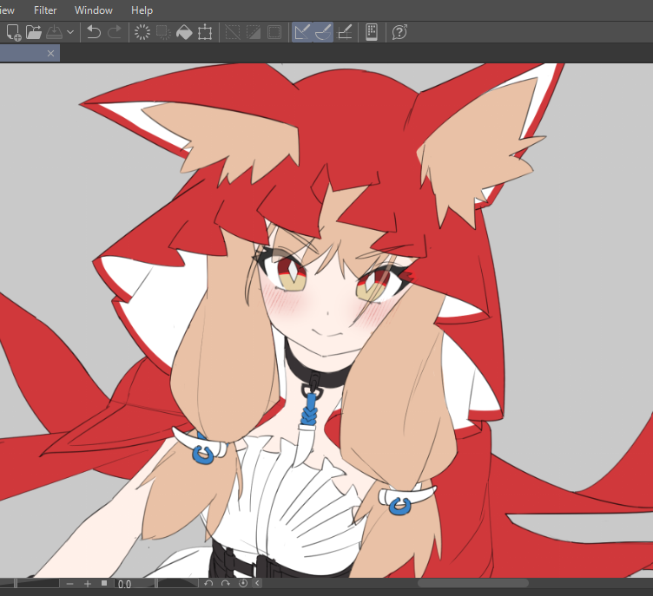Rotate canvas right in status bar
The width and height of the screenshot is (653, 596).
[226, 584]
